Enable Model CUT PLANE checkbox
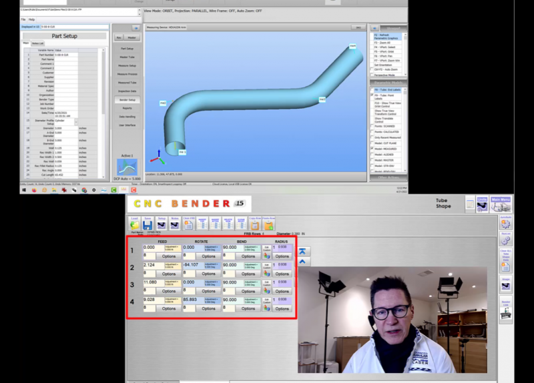This screenshot has width=534, height=383. 372,143
